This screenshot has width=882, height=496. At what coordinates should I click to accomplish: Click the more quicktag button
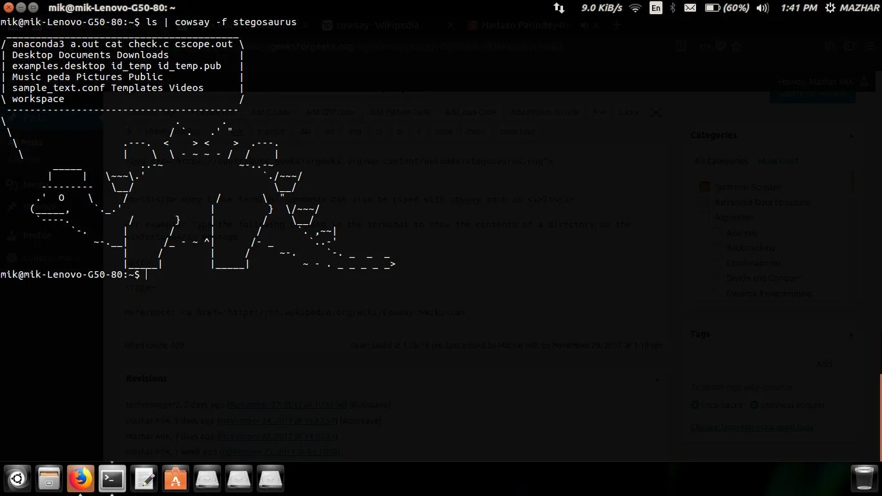[476, 131]
